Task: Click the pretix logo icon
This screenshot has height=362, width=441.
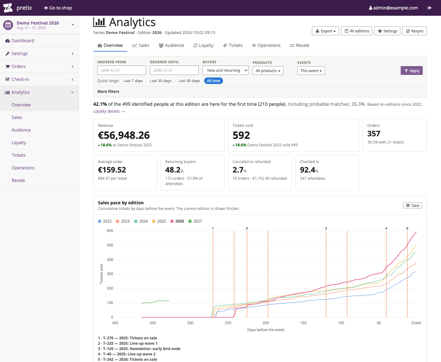Action: (8, 8)
